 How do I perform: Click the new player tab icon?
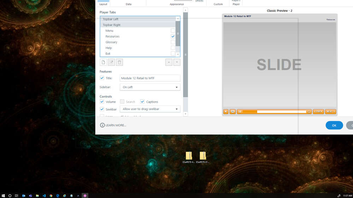[103, 62]
